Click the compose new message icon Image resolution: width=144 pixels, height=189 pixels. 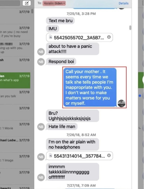(27, 3)
